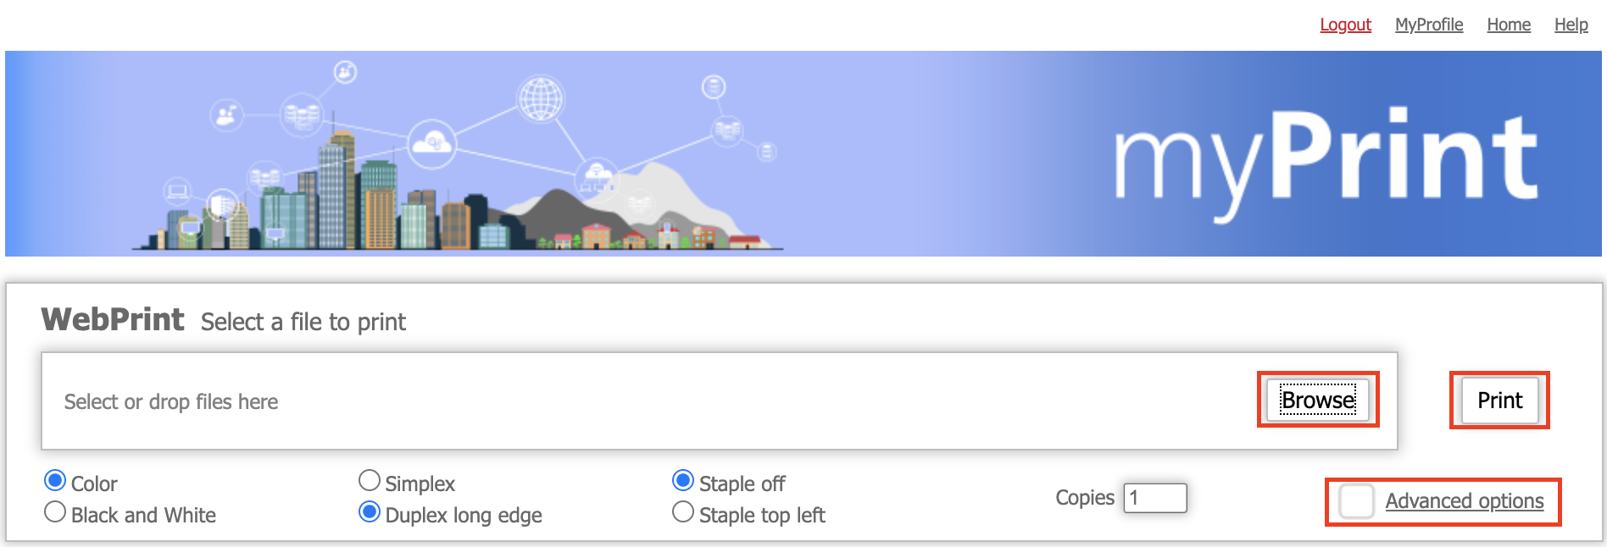
Task: Open the Advanced options link
Action: click(1465, 501)
